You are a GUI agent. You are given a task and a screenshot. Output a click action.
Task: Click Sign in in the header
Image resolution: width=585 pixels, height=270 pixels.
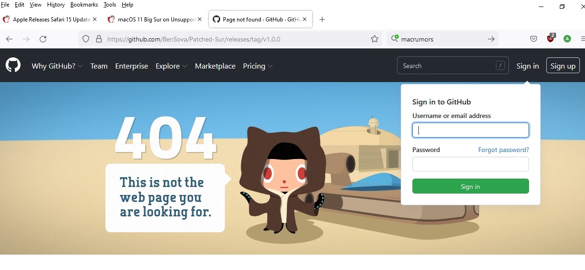528,66
